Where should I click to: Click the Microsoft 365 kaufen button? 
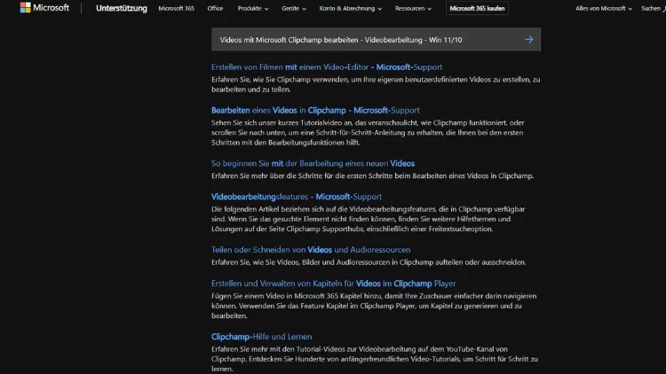click(477, 8)
